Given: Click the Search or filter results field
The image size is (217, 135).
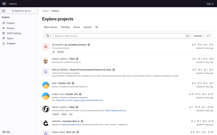Looking at the screenshot, I should coord(119,36).
